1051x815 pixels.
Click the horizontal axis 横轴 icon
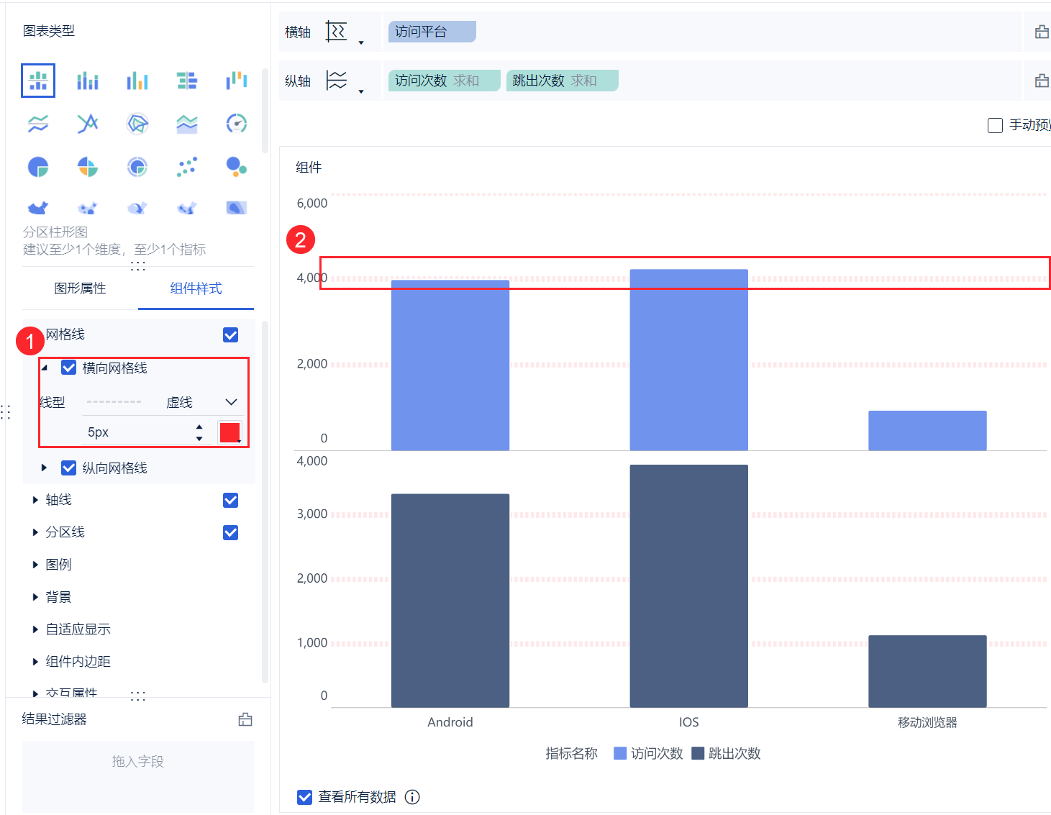point(336,32)
